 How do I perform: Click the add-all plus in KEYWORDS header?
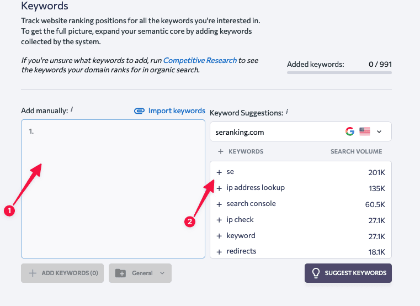pos(220,151)
